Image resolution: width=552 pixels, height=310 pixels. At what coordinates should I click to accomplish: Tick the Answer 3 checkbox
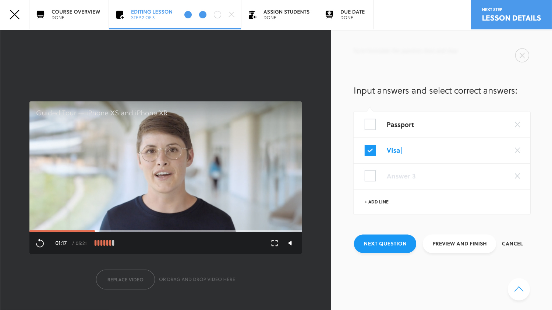(370, 176)
